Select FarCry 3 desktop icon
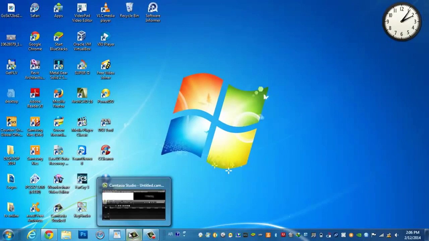 tap(82, 181)
